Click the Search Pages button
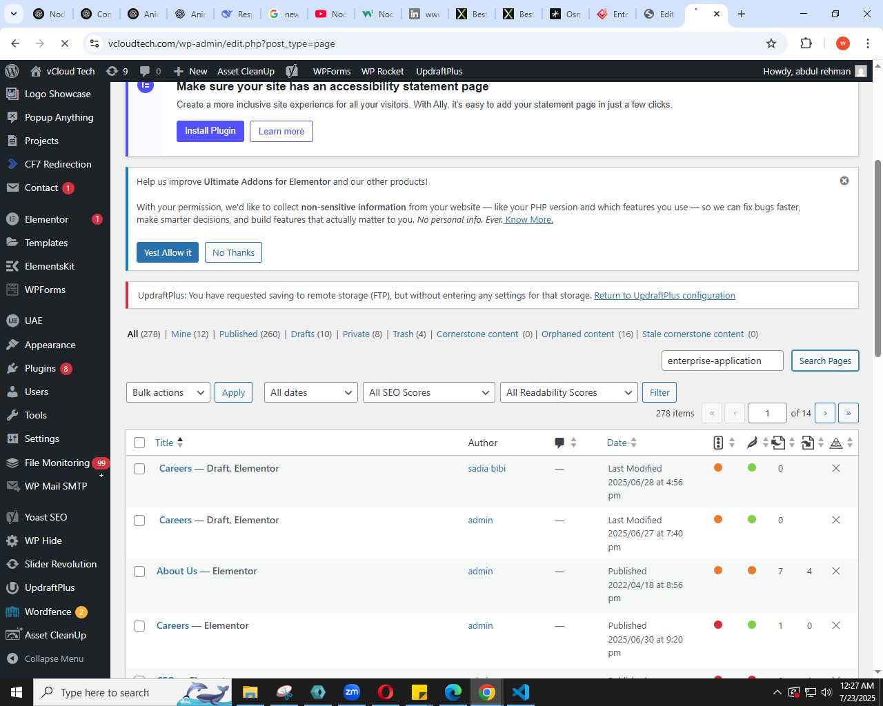The width and height of the screenshot is (883, 706). tap(825, 361)
